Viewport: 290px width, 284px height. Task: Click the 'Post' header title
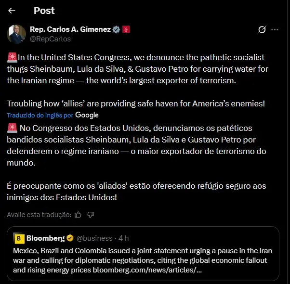pos(44,11)
